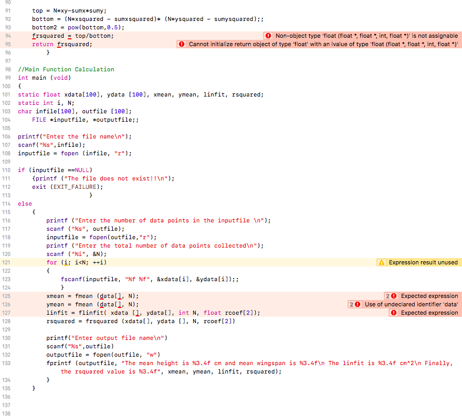
Task: Click 'FILE' type on line 104
Action: tap(39, 120)
